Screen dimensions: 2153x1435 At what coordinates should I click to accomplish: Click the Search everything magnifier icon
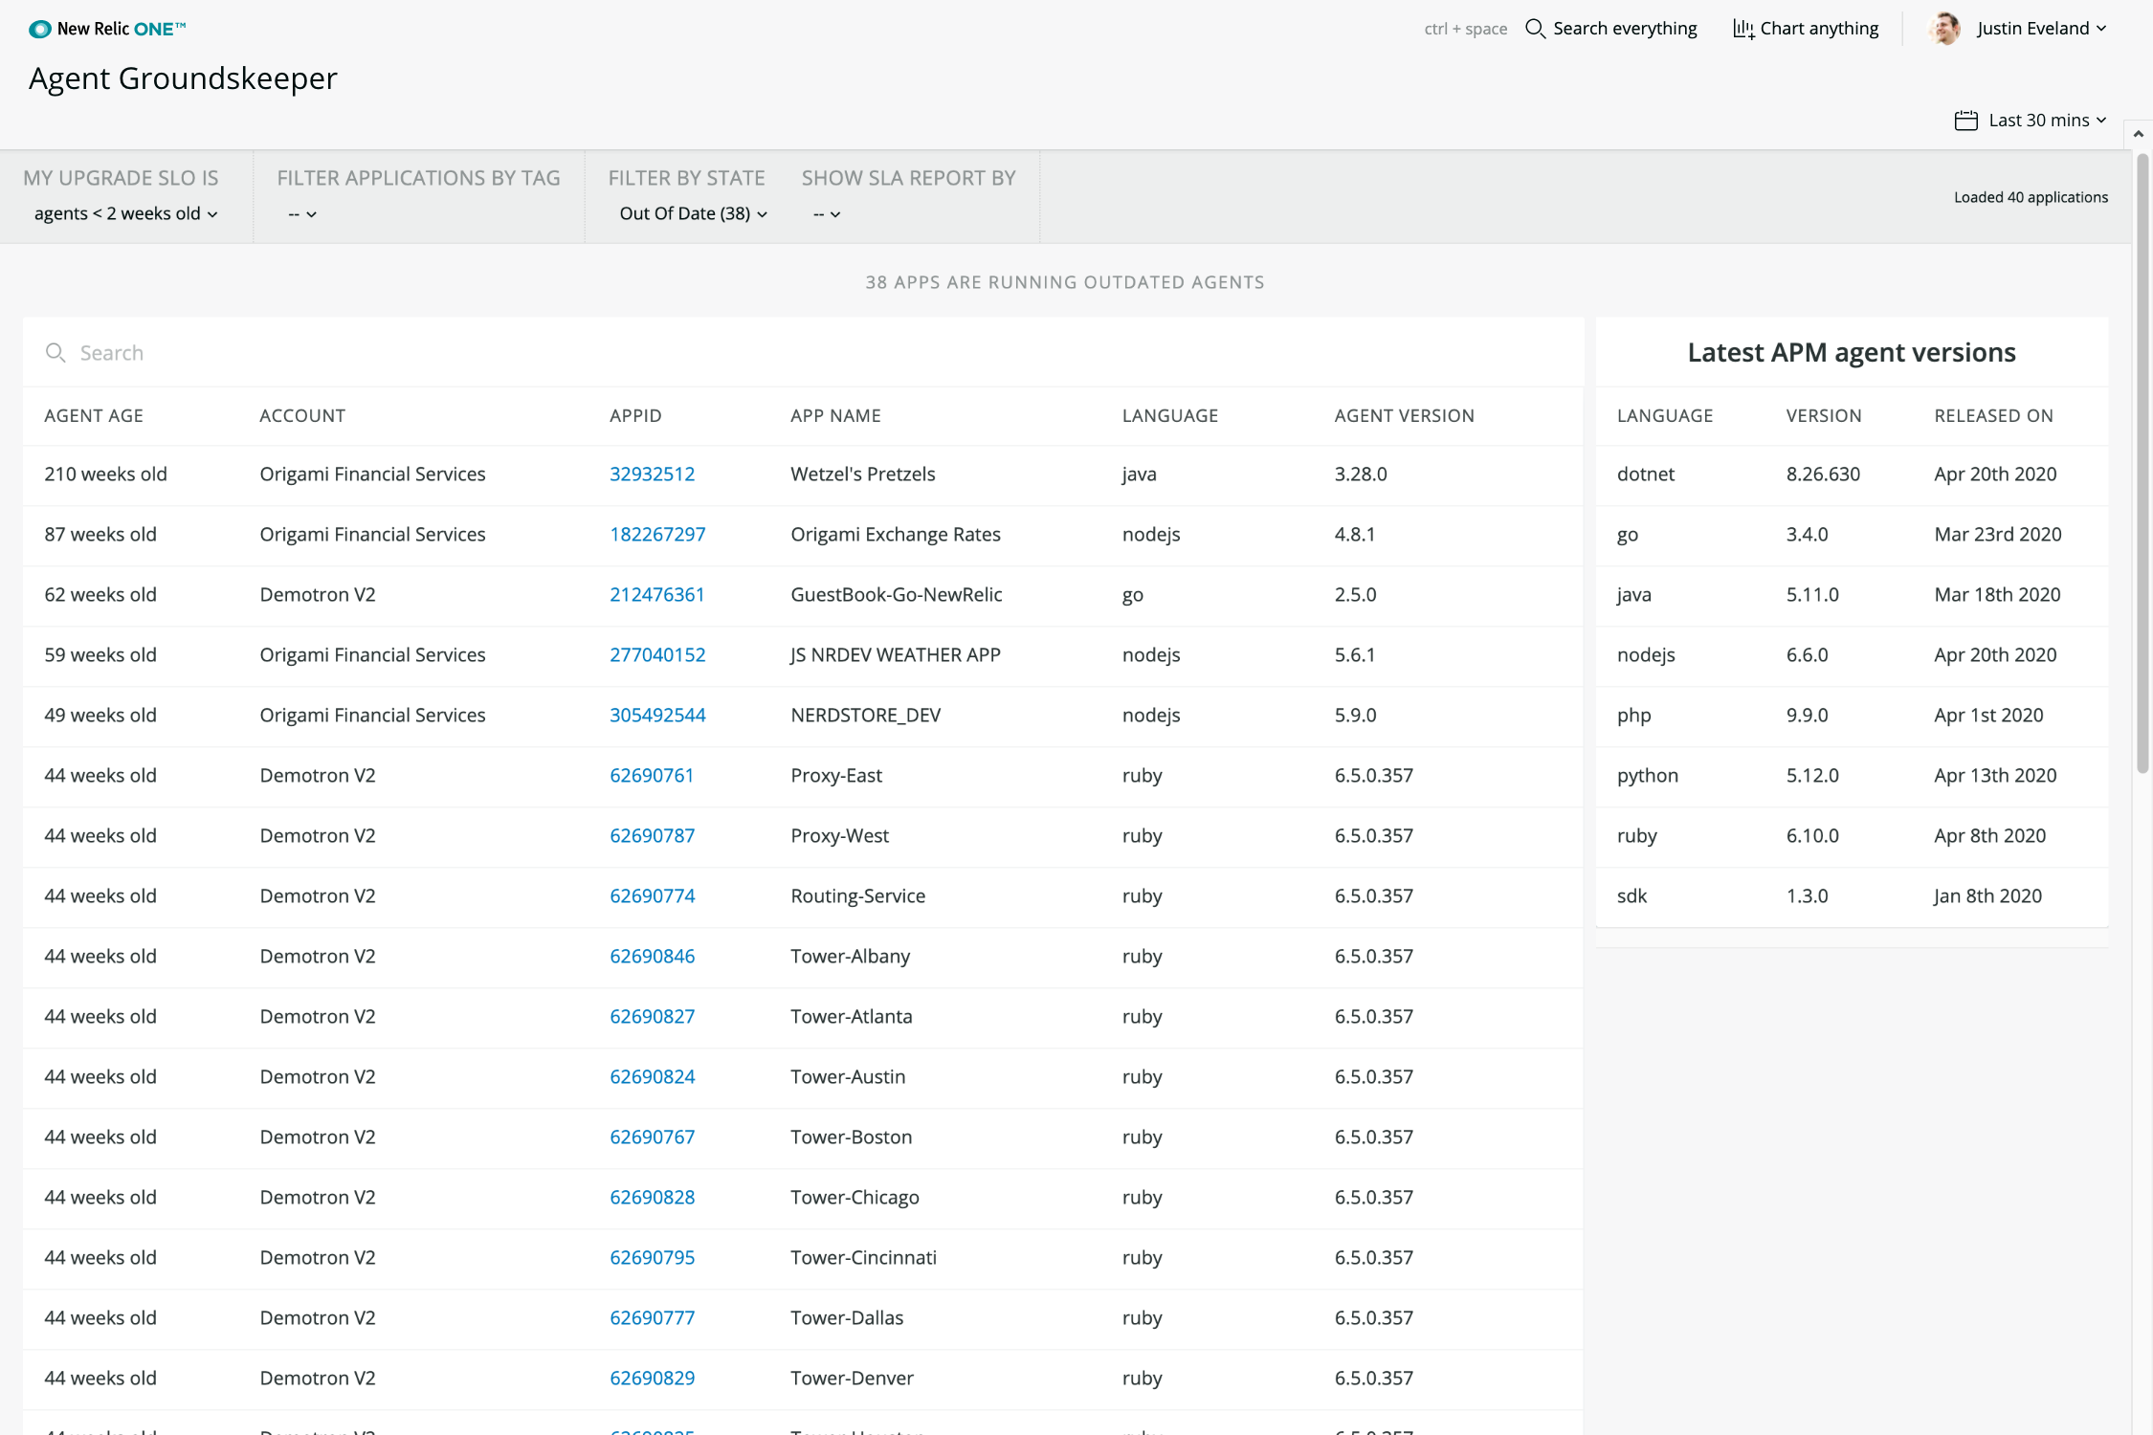coord(1535,29)
